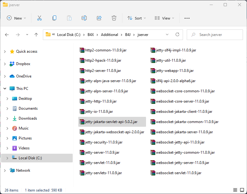The image size is (247, 194).
Task: Click B4X in the address breadcrumb
Action: (91, 35)
